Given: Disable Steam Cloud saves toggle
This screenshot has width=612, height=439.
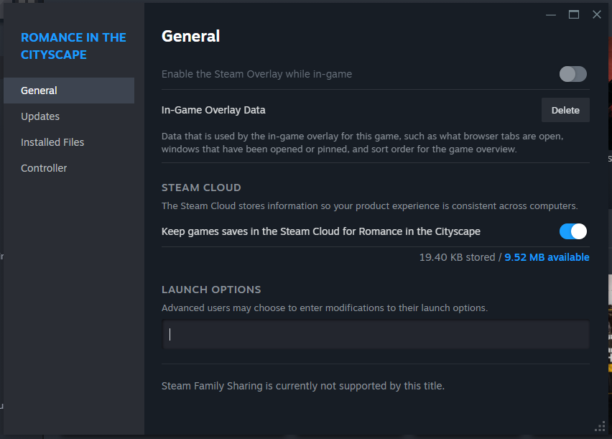Looking at the screenshot, I should pyautogui.click(x=572, y=231).
